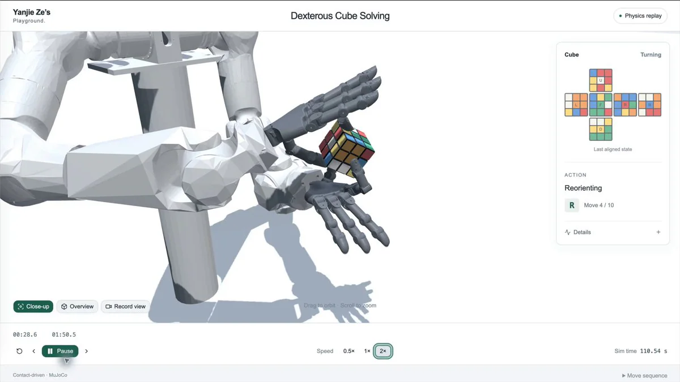Screen dimensions: 680x382
Task: Click the Move 4 / 10 counter
Action: [599, 205]
